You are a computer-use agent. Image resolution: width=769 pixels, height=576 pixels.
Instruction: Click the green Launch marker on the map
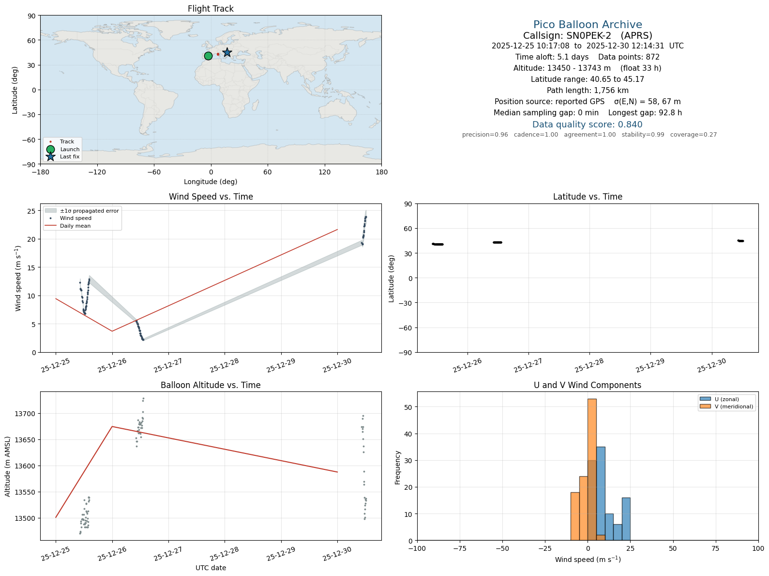click(x=208, y=56)
